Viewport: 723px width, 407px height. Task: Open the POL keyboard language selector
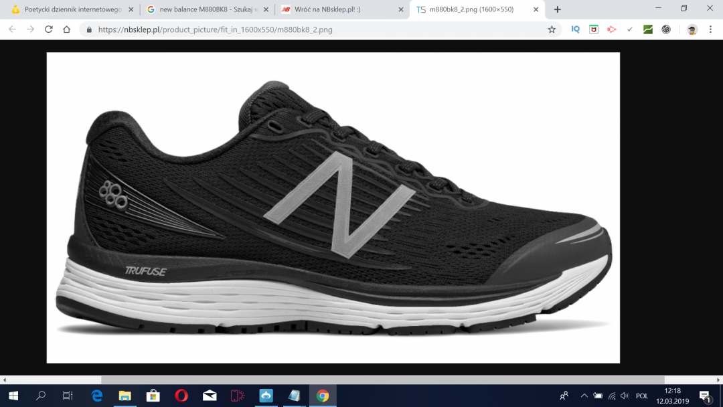coord(641,396)
